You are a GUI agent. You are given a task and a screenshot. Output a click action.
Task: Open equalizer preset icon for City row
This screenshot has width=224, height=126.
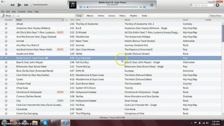point(6,101)
